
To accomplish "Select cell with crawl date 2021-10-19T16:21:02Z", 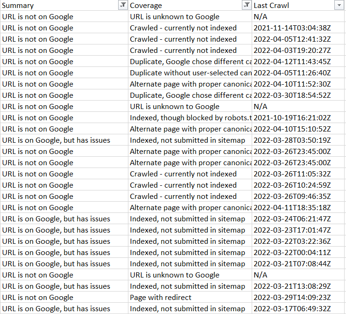I will [298, 117].
